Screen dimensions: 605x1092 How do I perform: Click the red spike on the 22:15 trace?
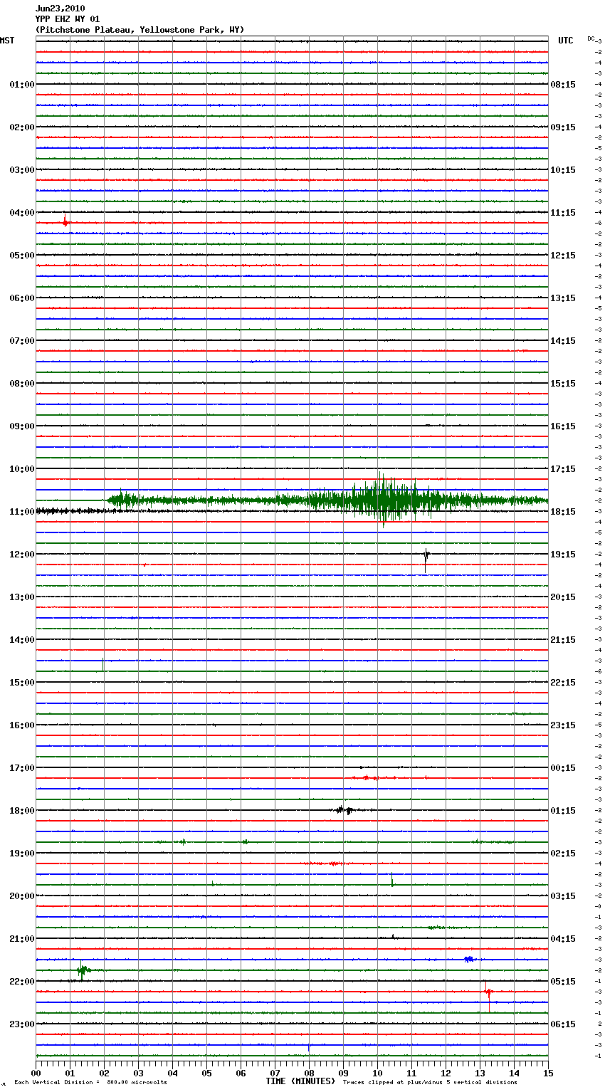click(x=488, y=993)
